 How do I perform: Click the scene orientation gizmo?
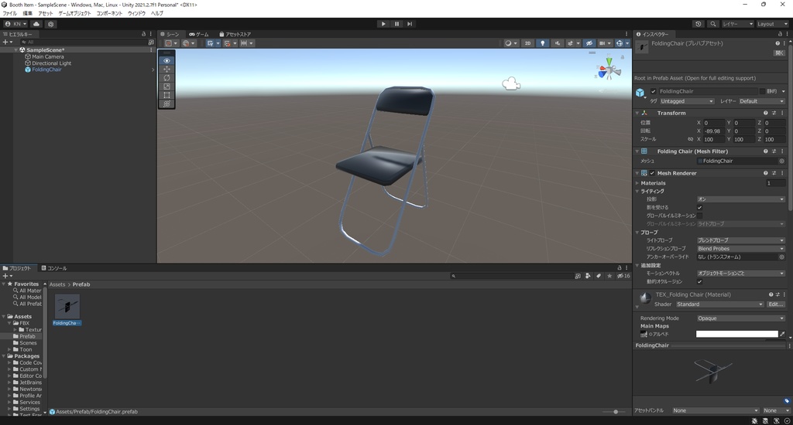coord(609,70)
